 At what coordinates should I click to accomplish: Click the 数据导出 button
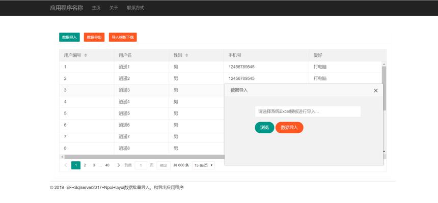(x=94, y=37)
